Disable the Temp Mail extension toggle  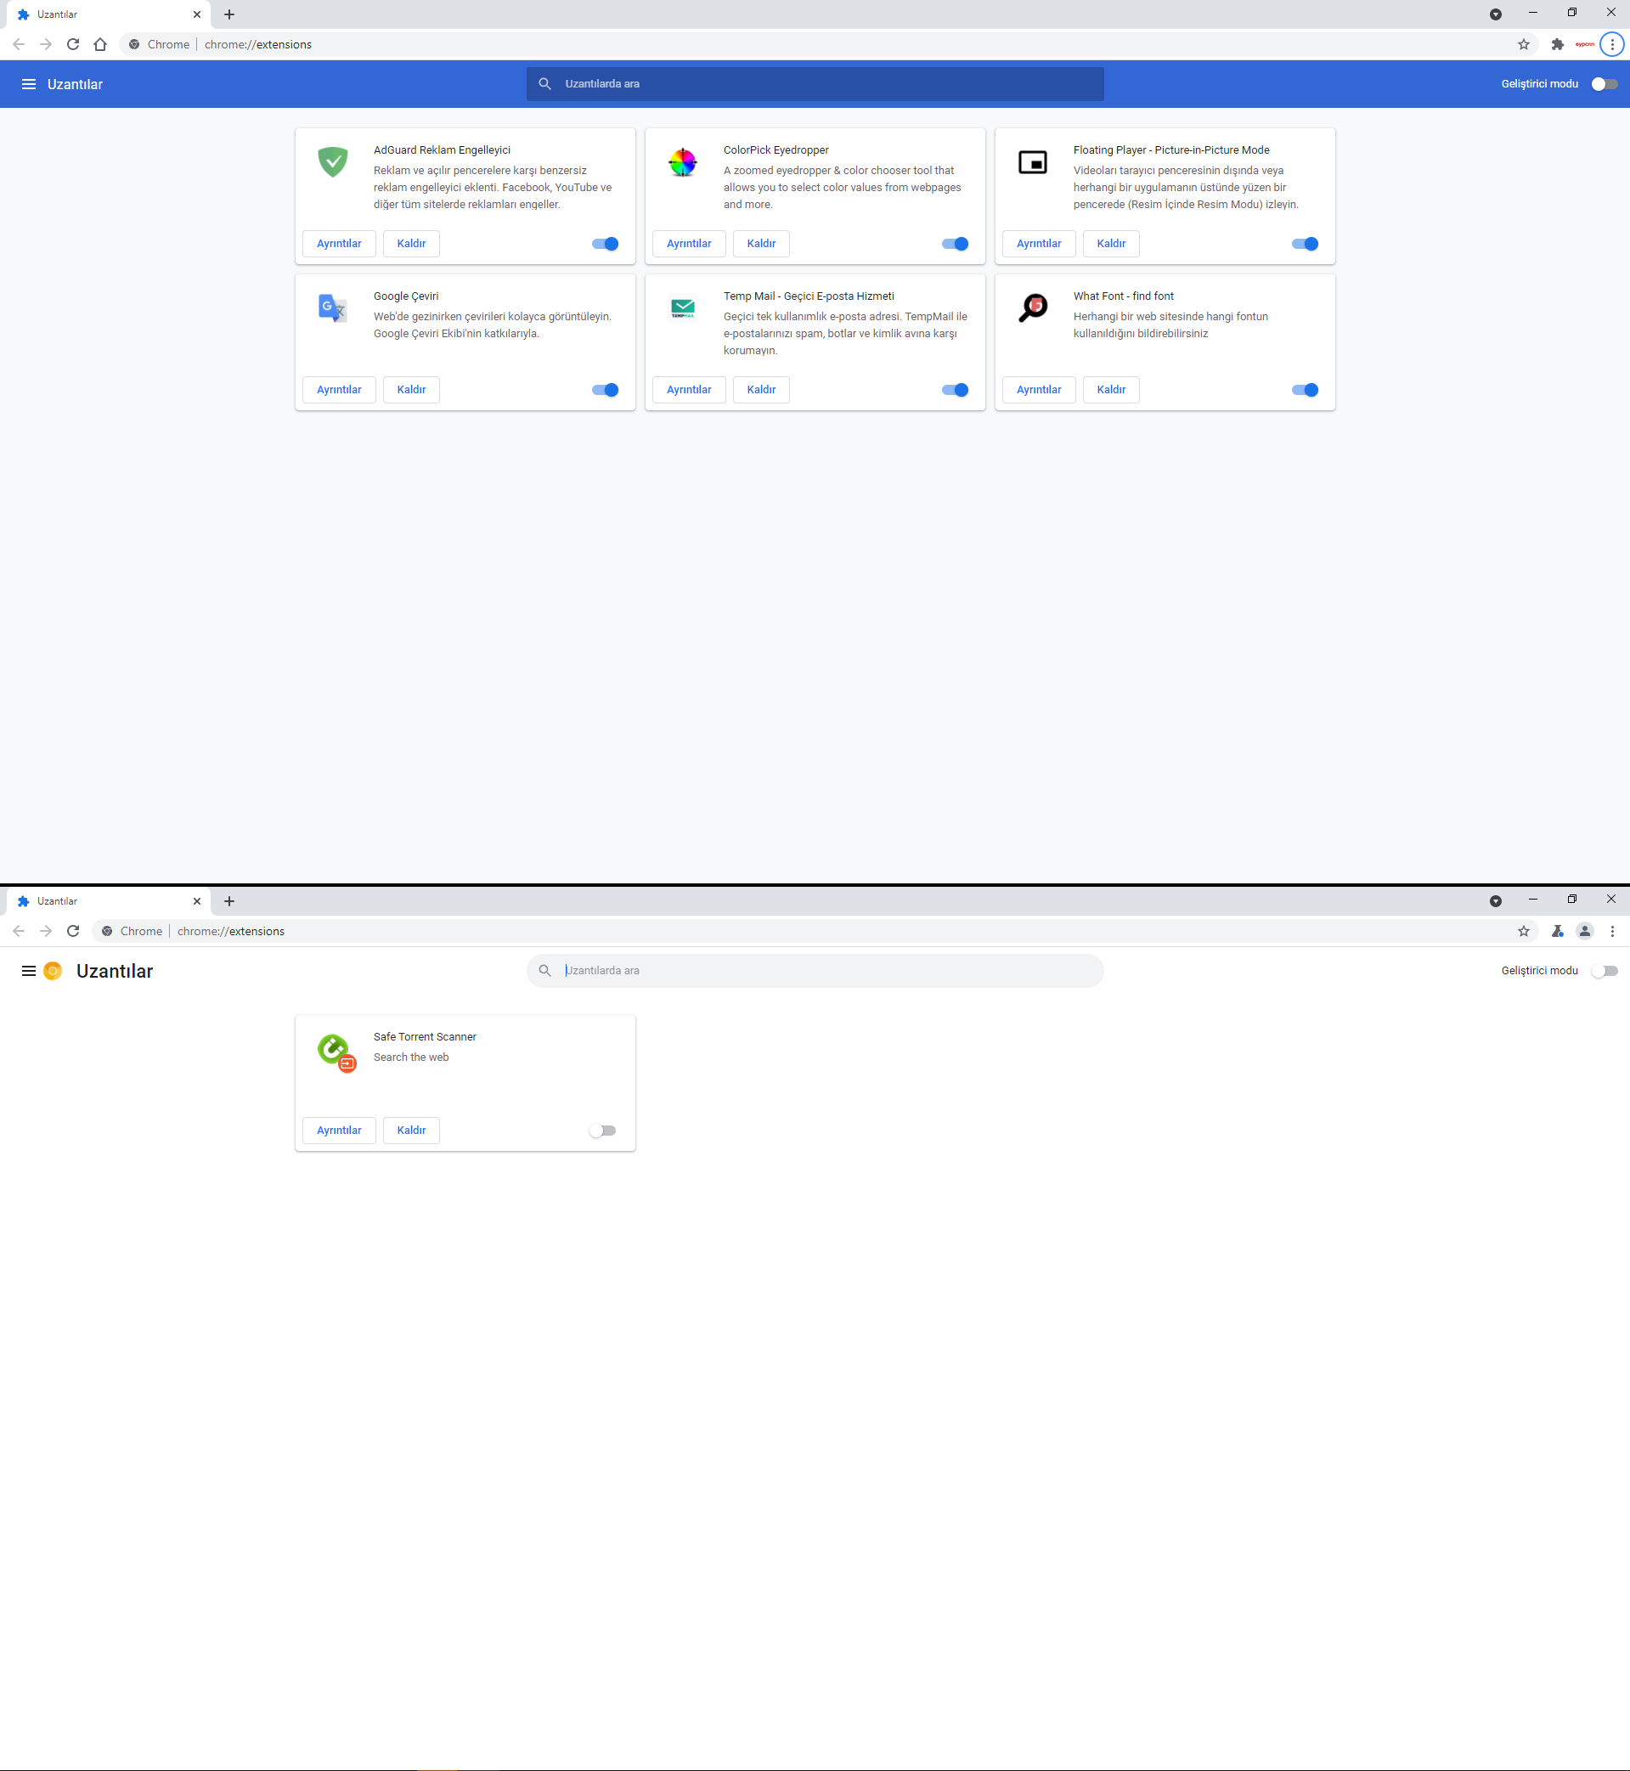click(x=956, y=390)
